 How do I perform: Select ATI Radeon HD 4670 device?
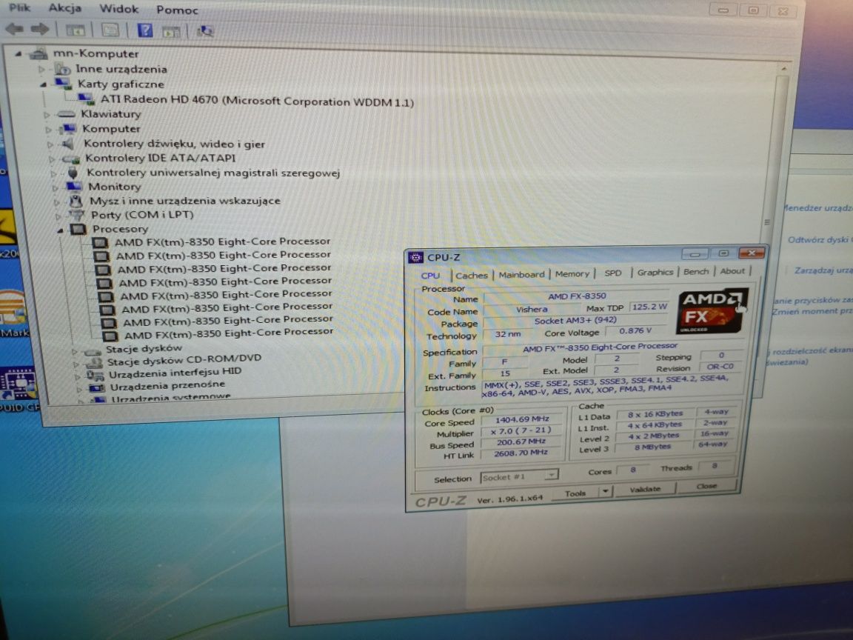tap(257, 101)
